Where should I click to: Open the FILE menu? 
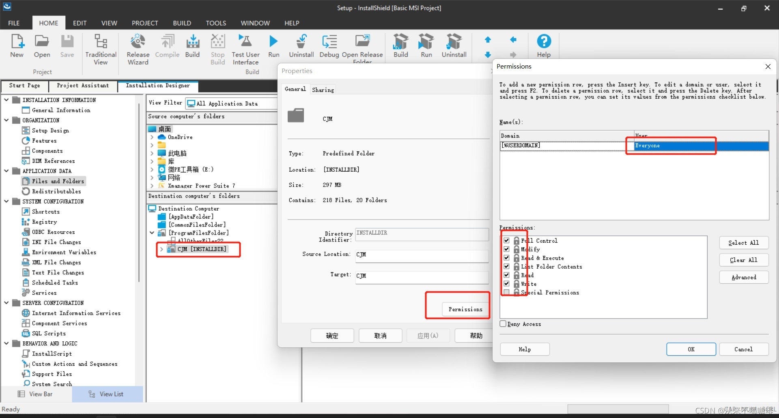tap(14, 23)
